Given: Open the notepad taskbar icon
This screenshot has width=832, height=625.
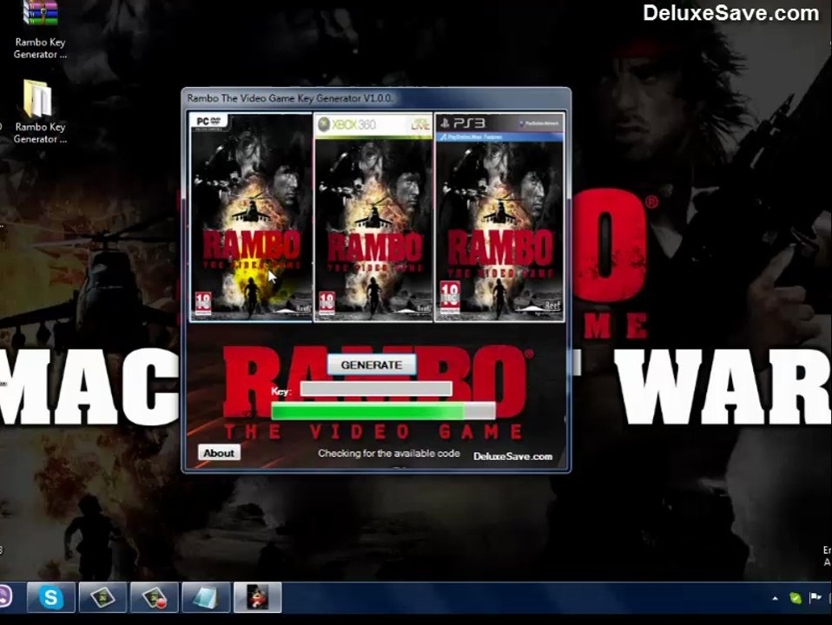Looking at the screenshot, I should click(206, 597).
